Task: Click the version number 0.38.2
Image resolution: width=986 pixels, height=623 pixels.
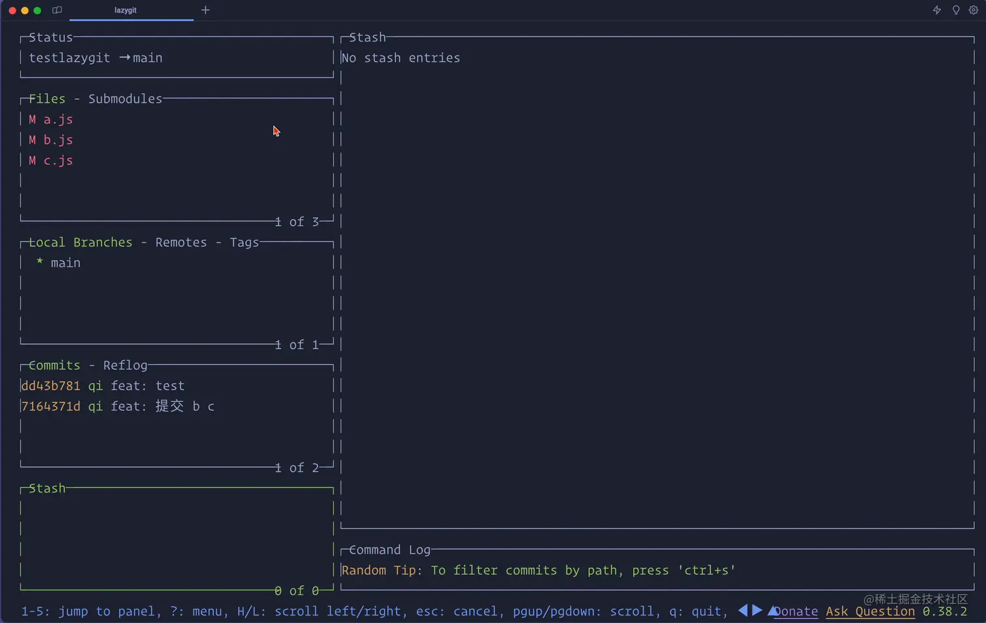Action: [945, 611]
